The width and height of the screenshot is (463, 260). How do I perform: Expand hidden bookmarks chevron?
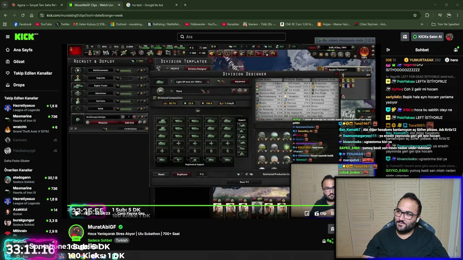click(x=422, y=24)
